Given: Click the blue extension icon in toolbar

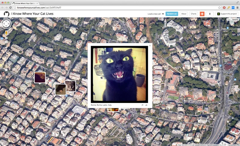Looking at the screenshot, I should click(x=233, y=8).
